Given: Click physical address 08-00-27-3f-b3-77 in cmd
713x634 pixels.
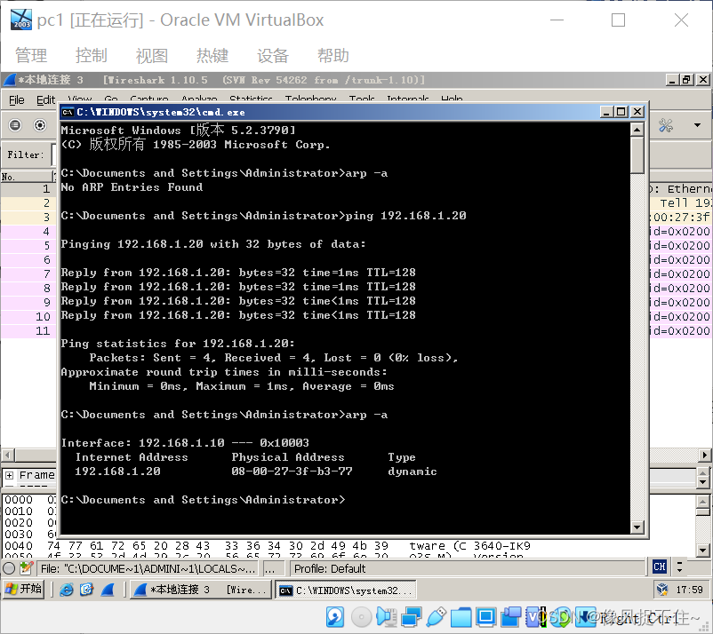Looking at the screenshot, I should (292, 472).
